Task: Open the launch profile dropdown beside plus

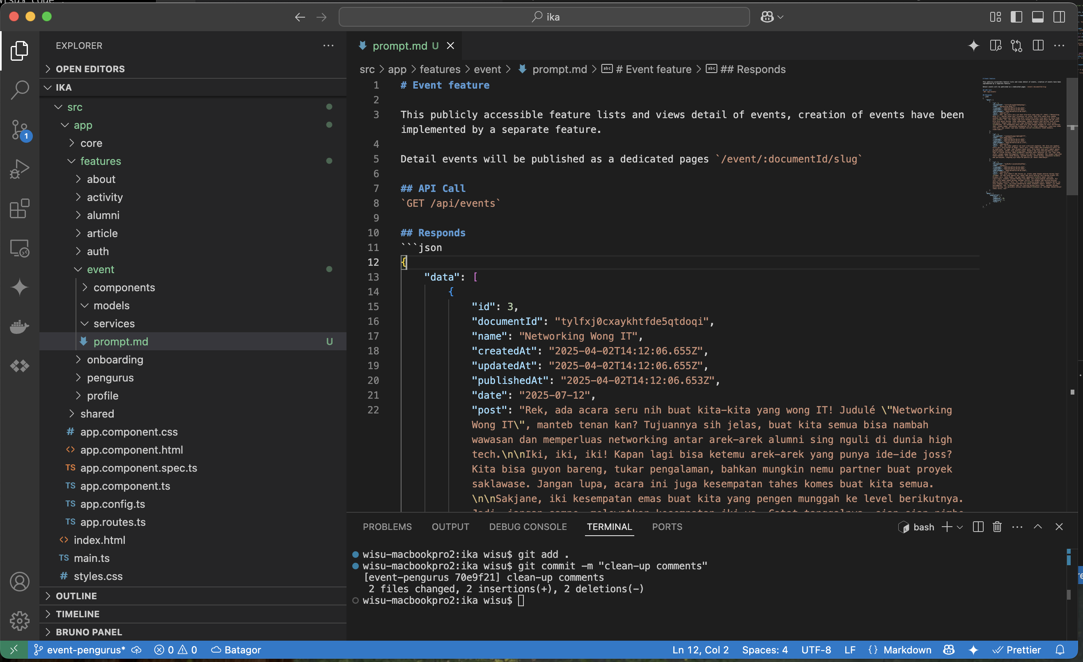Action: pyautogui.click(x=960, y=527)
